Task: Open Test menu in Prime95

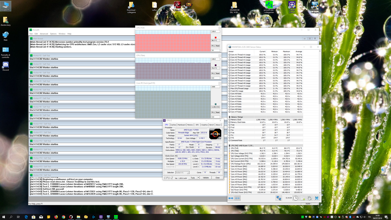Action: 31,34
